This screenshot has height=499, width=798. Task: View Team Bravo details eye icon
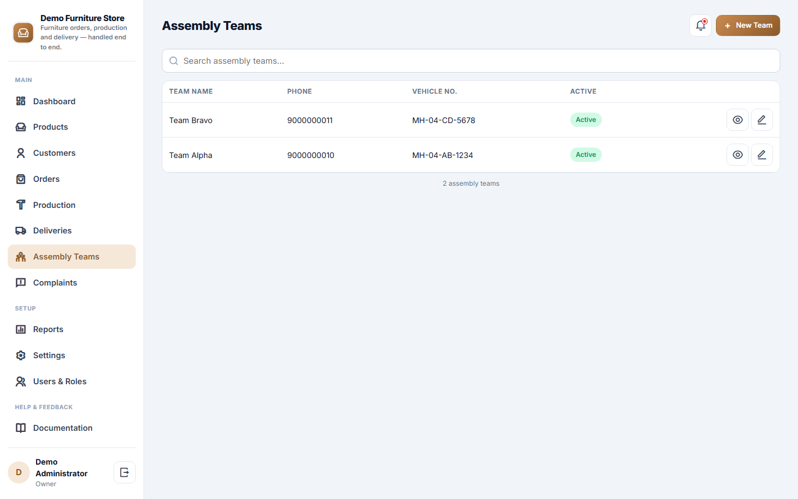pyautogui.click(x=738, y=120)
